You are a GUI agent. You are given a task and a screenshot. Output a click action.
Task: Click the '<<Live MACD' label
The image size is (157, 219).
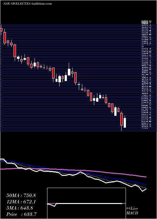[x=132, y=211]
